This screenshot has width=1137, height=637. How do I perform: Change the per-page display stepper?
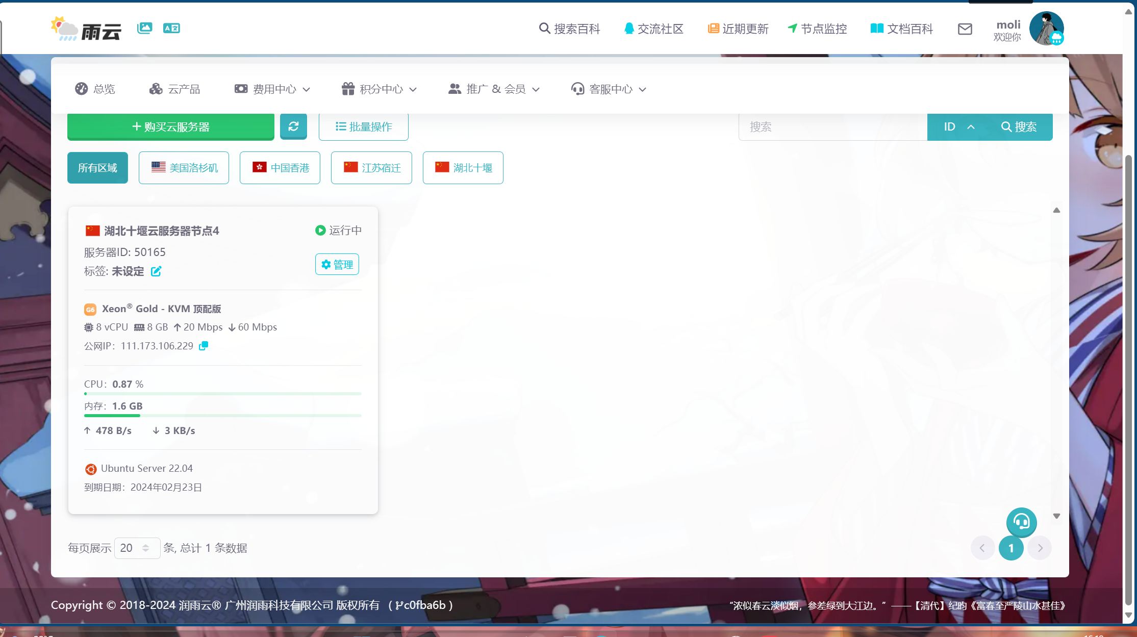[x=147, y=548]
